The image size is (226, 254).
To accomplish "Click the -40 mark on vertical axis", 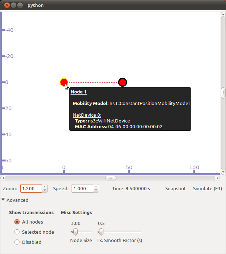I will tap(9, 30).
